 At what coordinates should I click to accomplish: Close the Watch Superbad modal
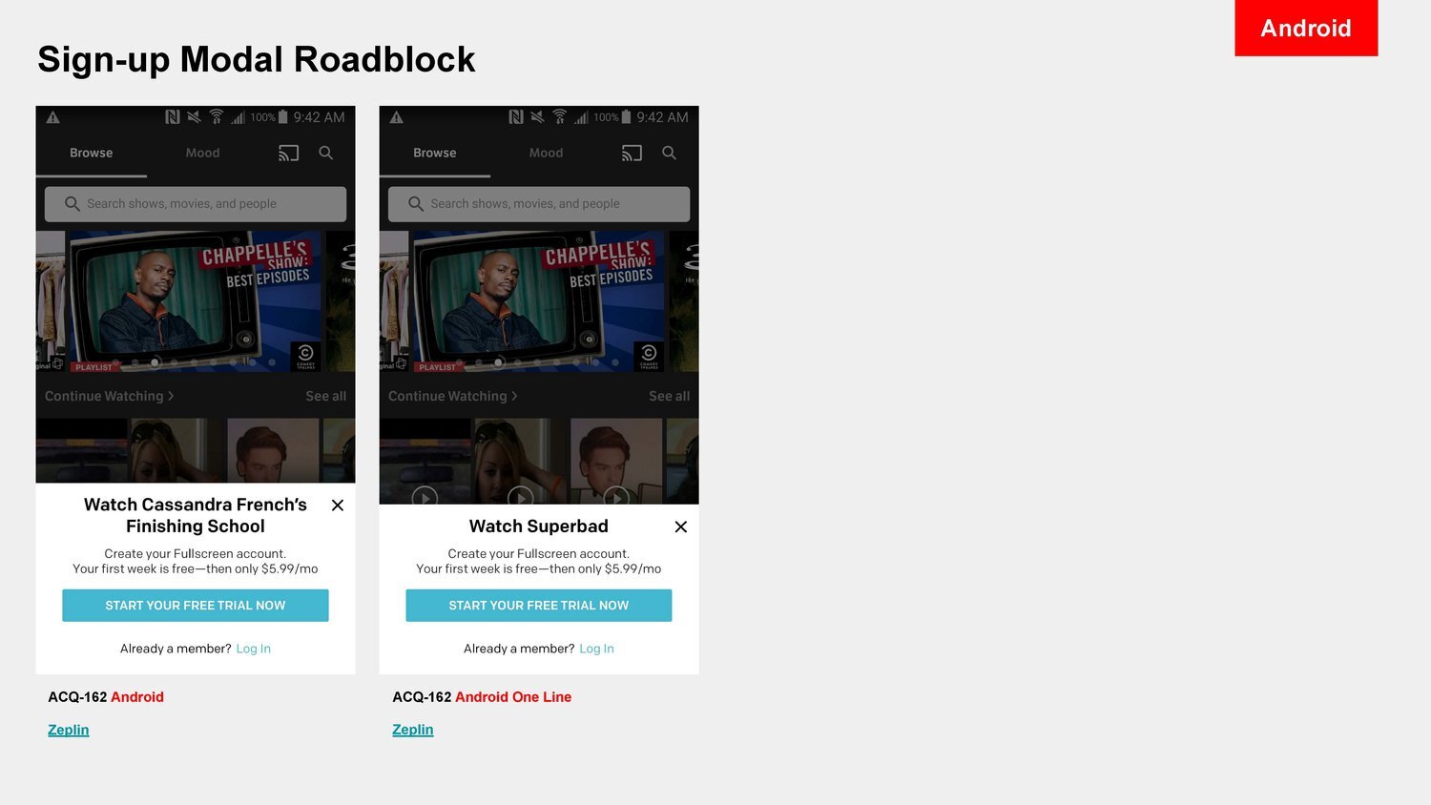coord(681,526)
